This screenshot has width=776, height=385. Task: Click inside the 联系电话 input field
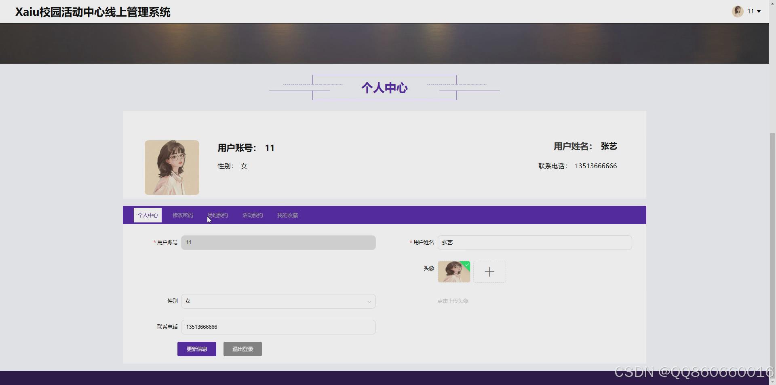coord(278,327)
